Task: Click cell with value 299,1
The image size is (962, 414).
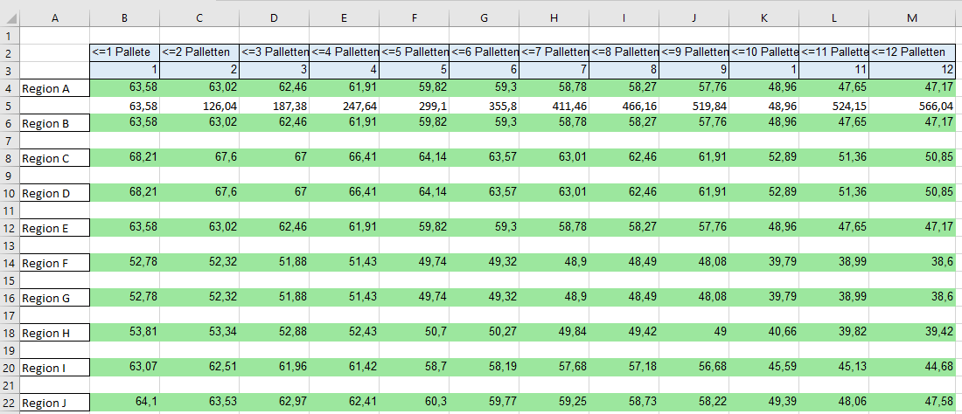Action: [x=415, y=106]
